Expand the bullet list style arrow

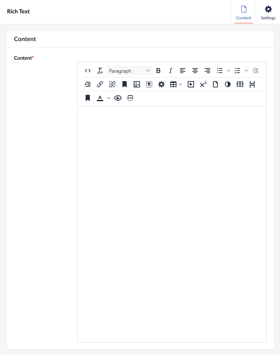(x=228, y=71)
